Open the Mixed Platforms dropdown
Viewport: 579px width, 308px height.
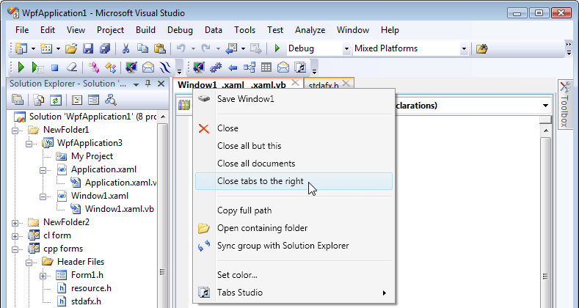coord(465,48)
